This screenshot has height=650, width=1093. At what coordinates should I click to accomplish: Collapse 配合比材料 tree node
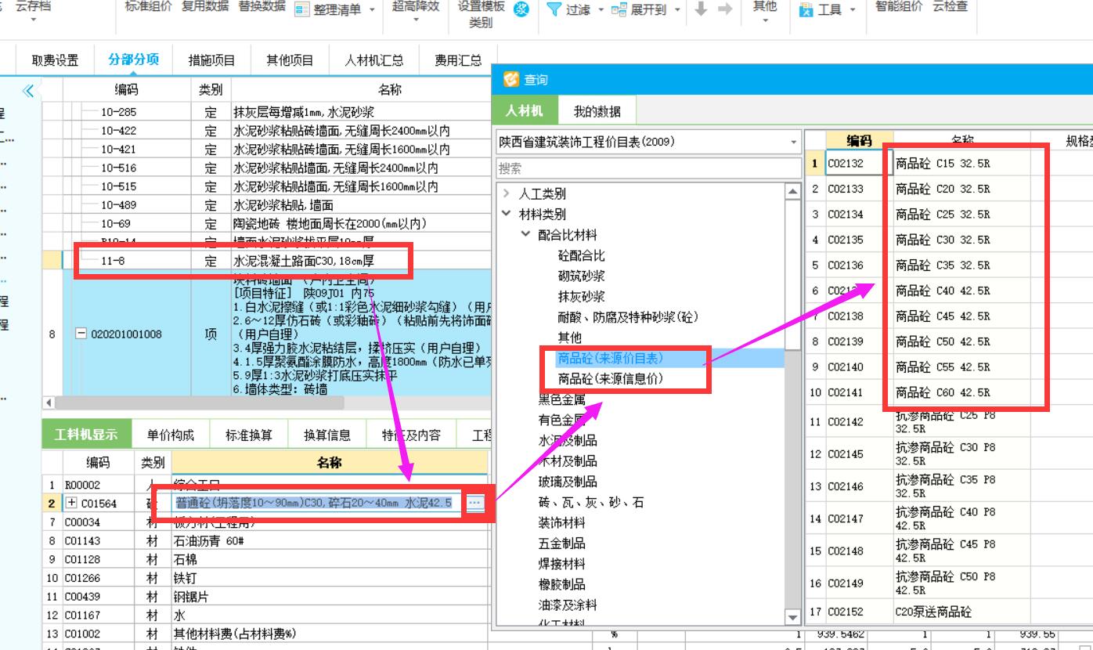tap(526, 234)
